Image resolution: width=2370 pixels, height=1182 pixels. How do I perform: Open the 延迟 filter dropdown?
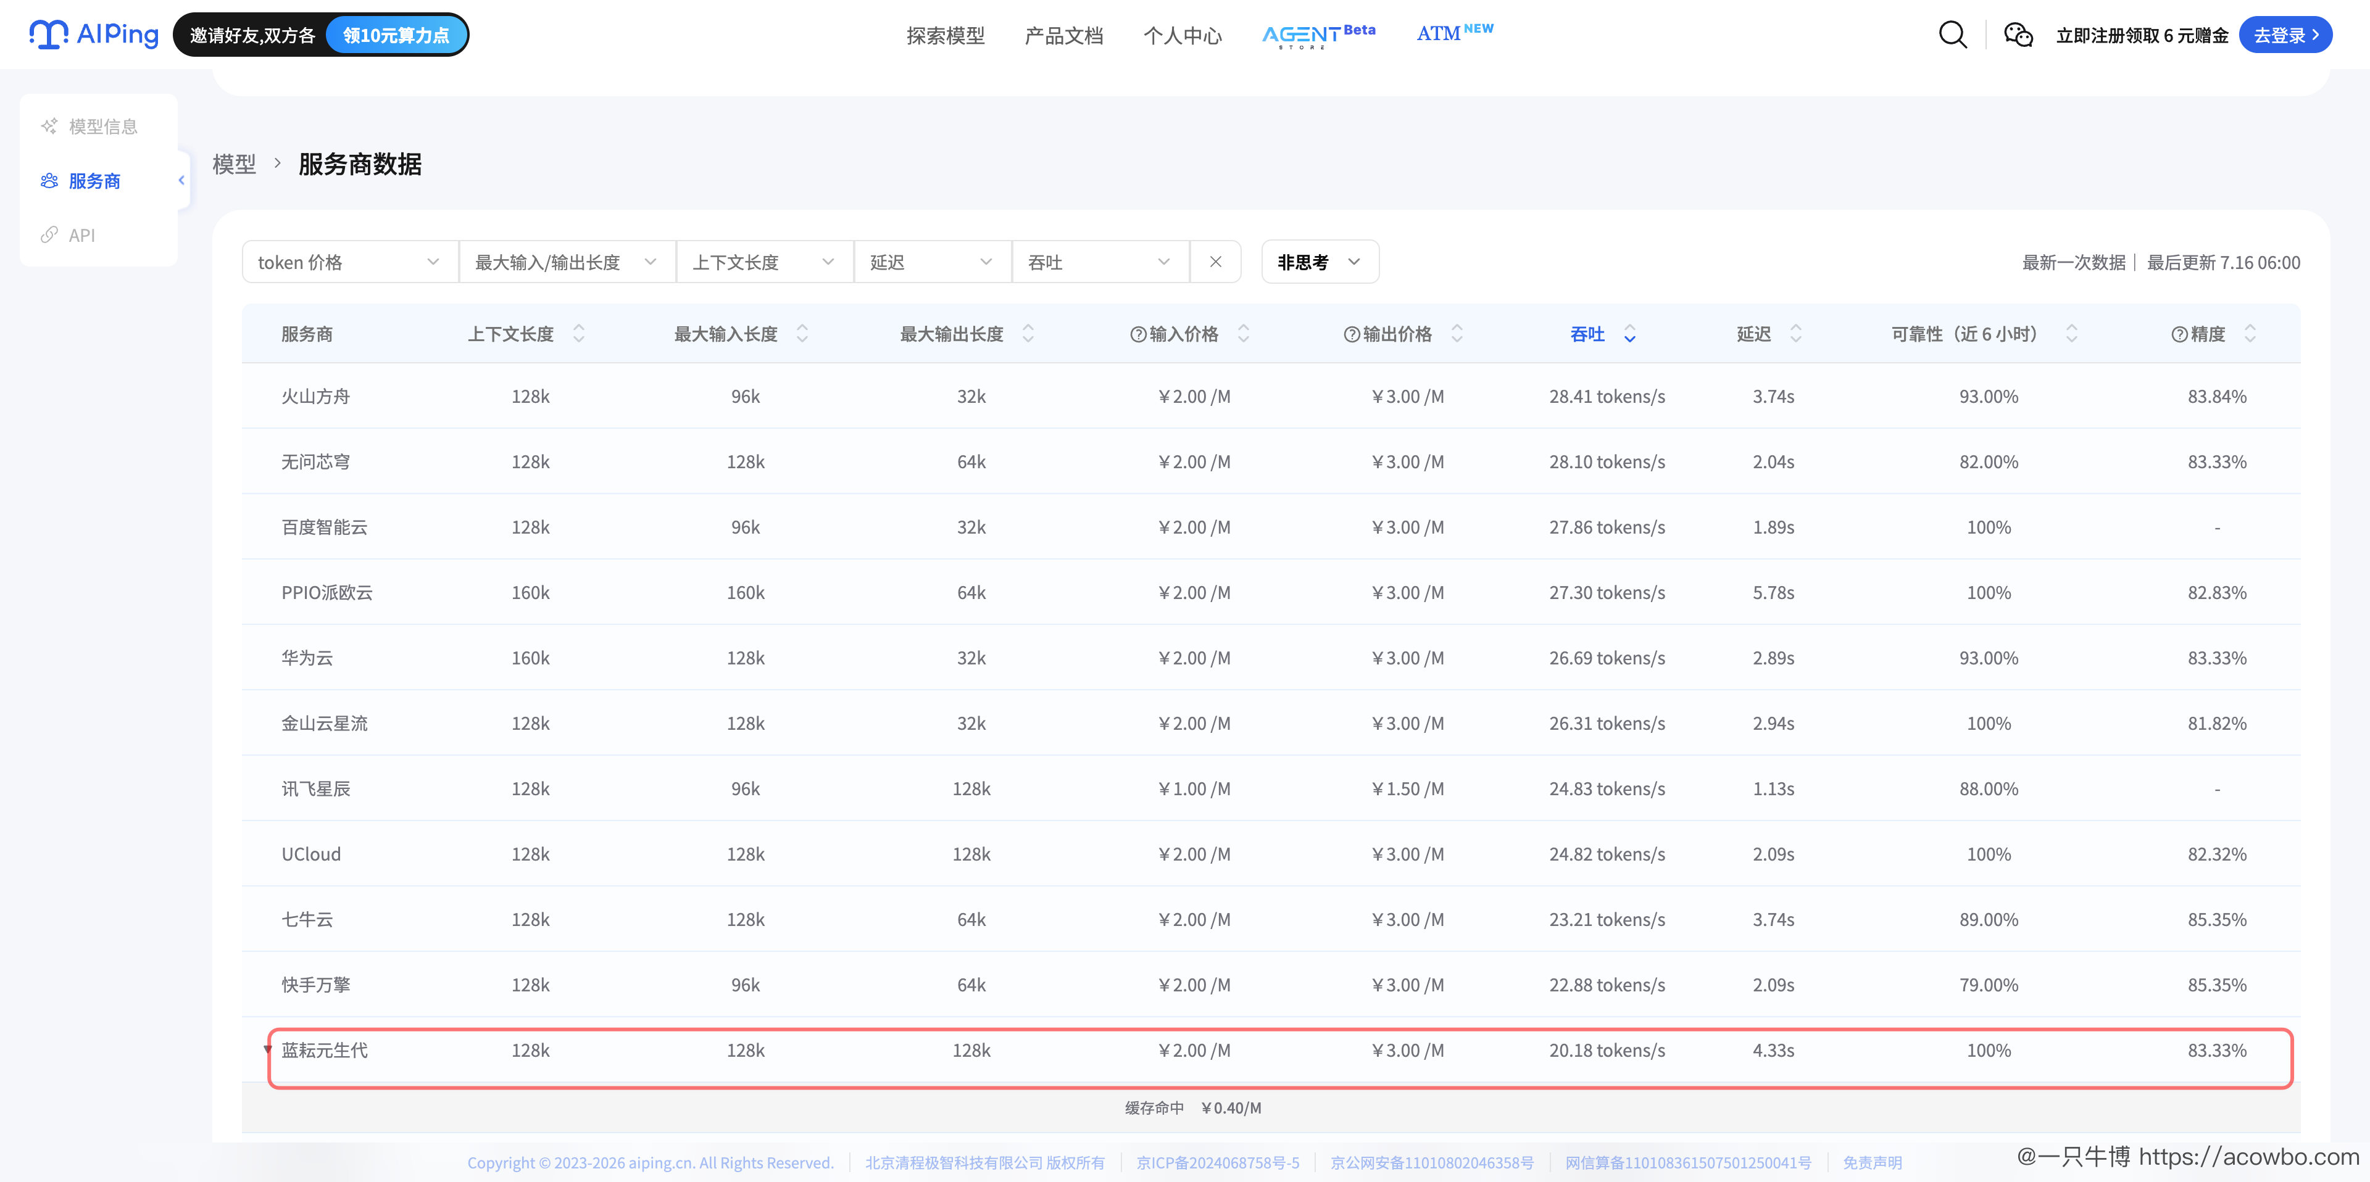[933, 262]
